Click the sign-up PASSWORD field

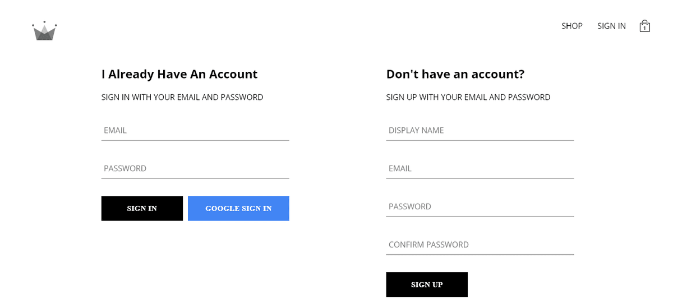click(480, 207)
